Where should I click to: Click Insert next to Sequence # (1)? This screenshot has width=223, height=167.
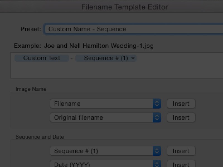pyautogui.click(x=181, y=151)
